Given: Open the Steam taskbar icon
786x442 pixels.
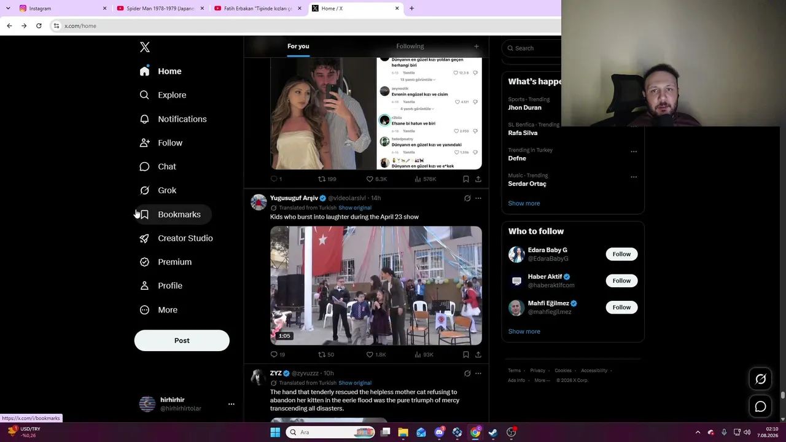Looking at the screenshot, I should point(493,432).
